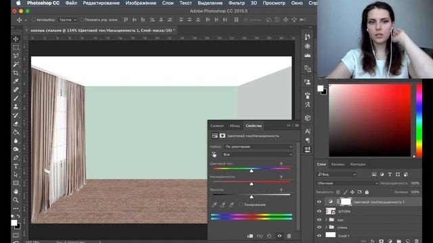Screen dimensions: 433x243
Task: Select the Pen tool
Action: click(16, 157)
